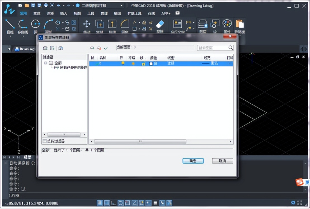Viewport: 310px width, 209px height.
Task: Toggle the lock icon for layer 0
Action: point(143,64)
